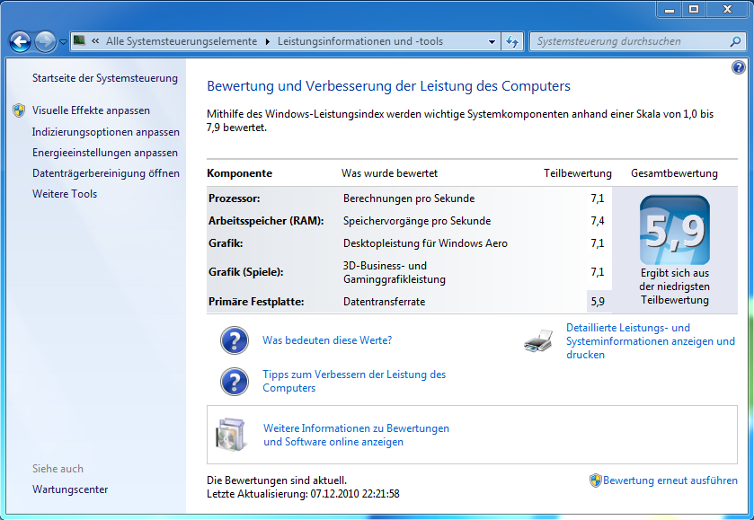Screen dimensions: 754x520
Task: Click the Prozessor row label
Action: 235,198
